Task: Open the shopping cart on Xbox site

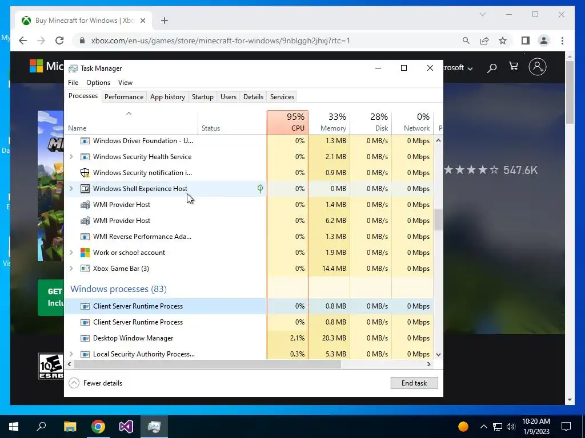Action: [514, 66]
